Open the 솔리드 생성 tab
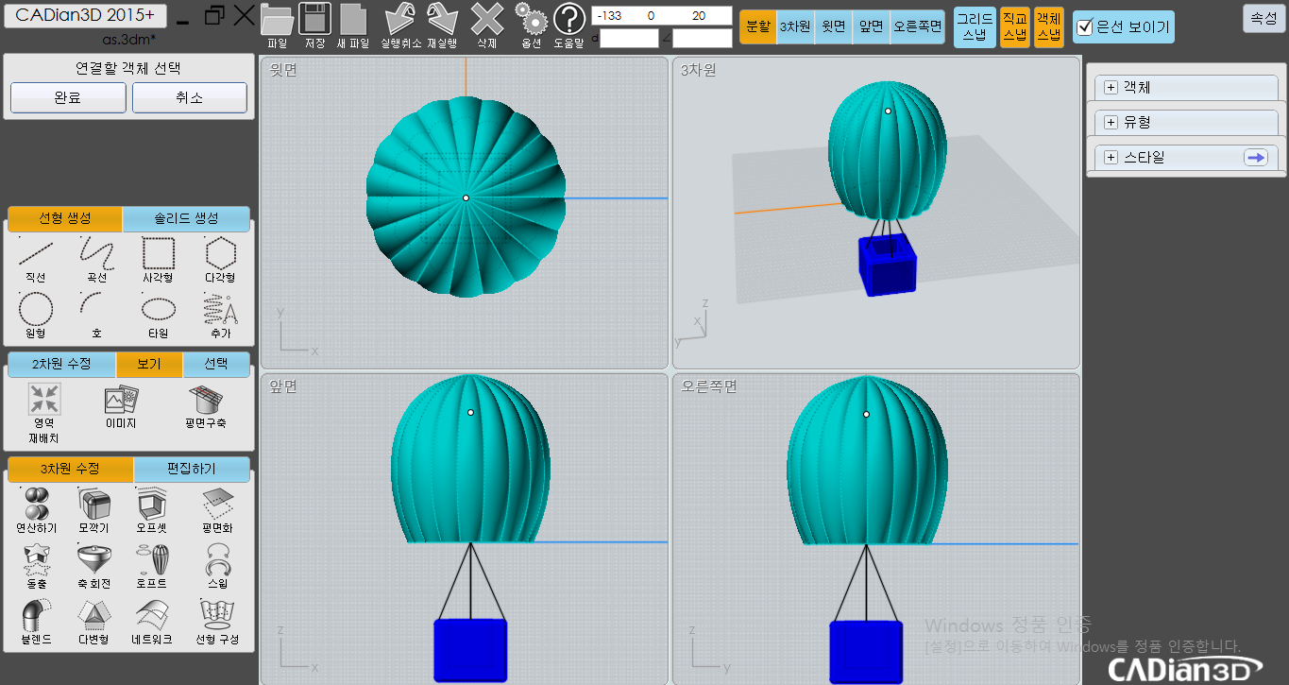 [x=186, y=218]
